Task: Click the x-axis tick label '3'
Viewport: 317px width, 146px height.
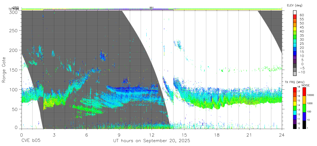Action: point(54,135)
